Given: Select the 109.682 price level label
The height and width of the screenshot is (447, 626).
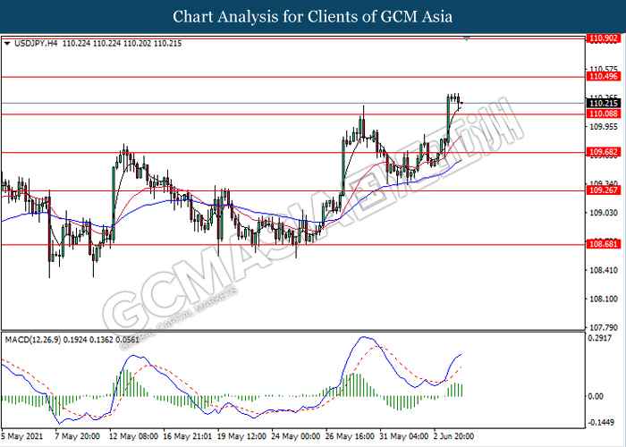Looking at the screenshot, I should [604, 152].
